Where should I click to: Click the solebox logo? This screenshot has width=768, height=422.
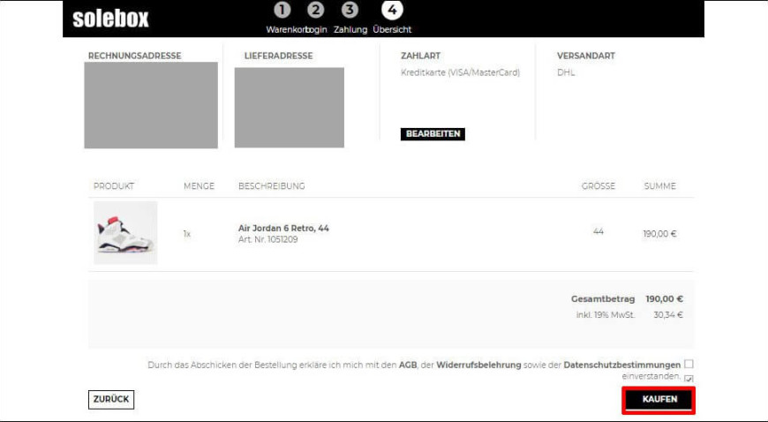[x=110, y=19]
